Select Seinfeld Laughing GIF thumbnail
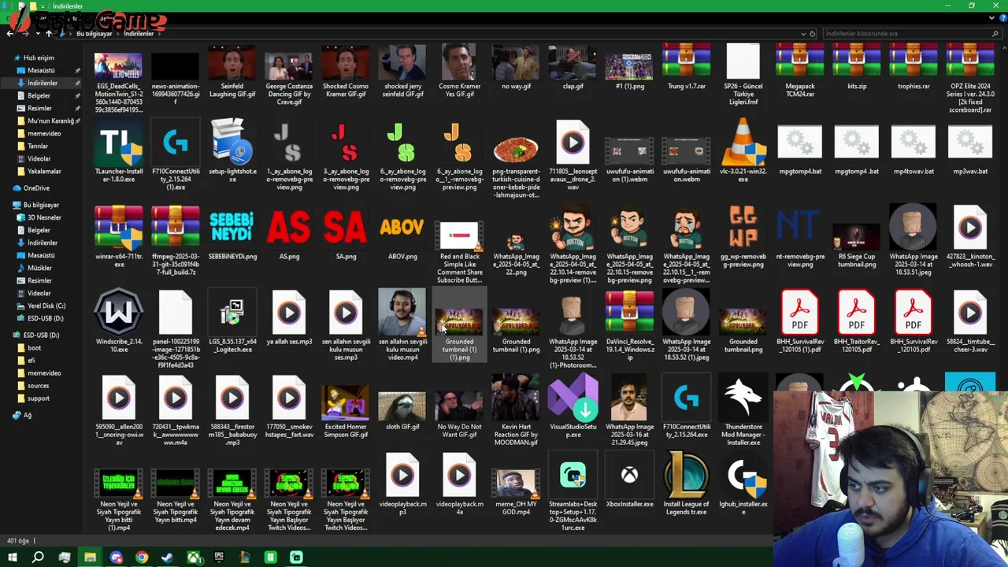Viewport: 1008px width, 567px height. pyautogui.click(x=232, y=61)
